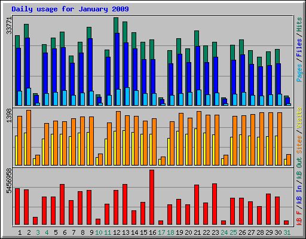Click day 27 on the x-axis

(251, 232)
